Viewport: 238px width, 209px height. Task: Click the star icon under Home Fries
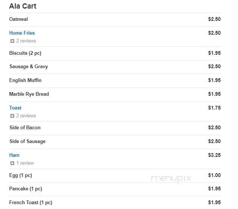click(12, 41)
